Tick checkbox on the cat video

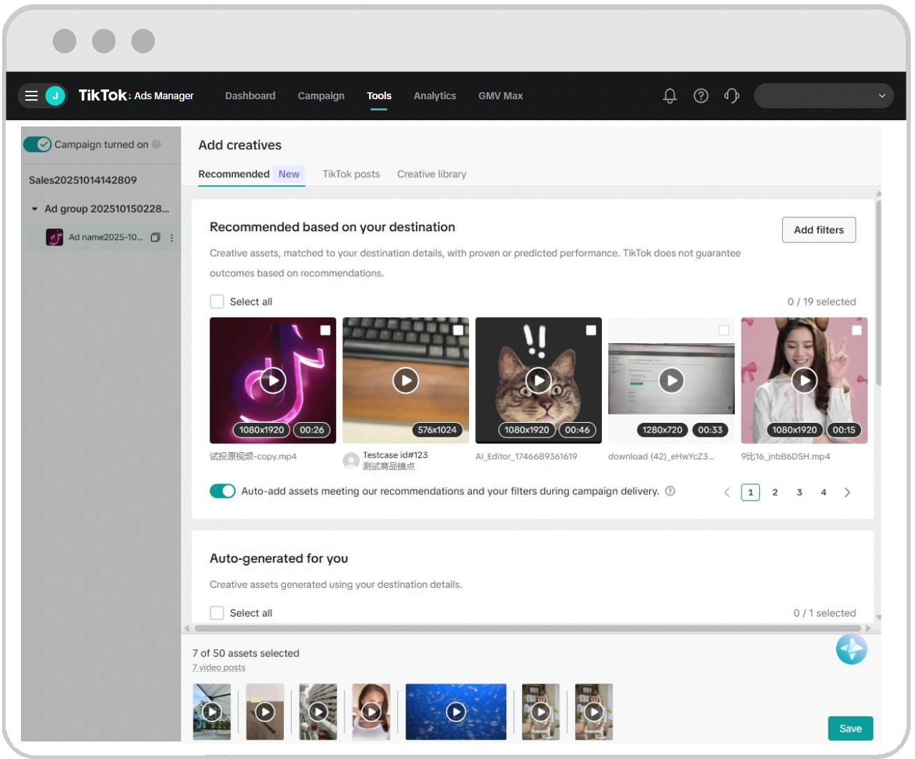coord(591,331)
